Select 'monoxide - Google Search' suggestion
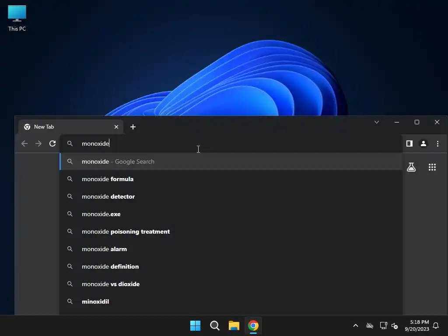Viewport: 448px width, 336px height. point(231,161)
